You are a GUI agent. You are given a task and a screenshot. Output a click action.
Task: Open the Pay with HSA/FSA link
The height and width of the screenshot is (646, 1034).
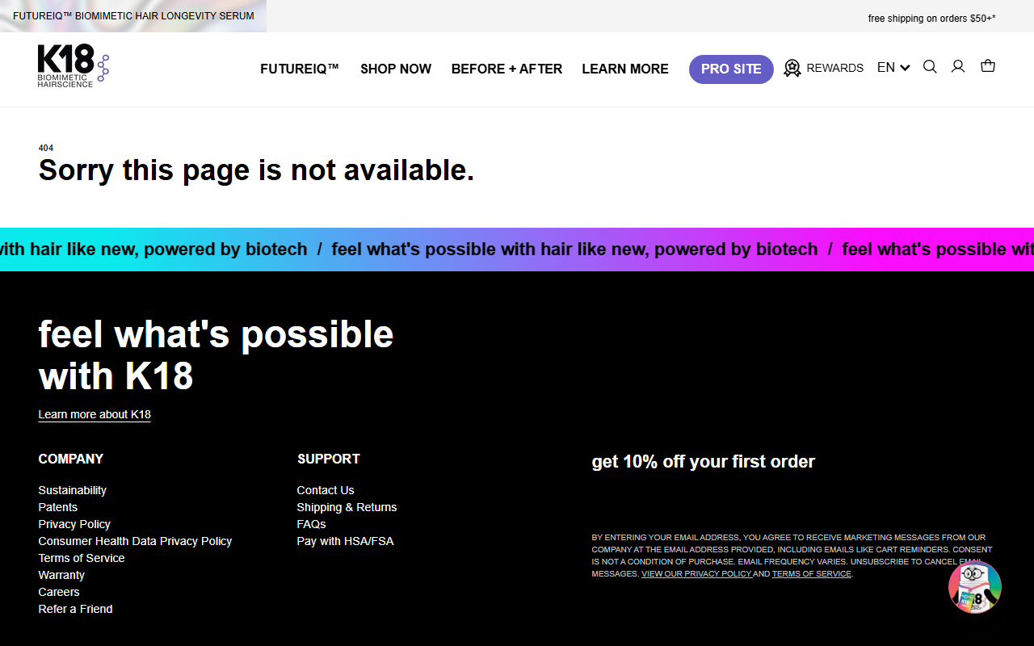346,541
